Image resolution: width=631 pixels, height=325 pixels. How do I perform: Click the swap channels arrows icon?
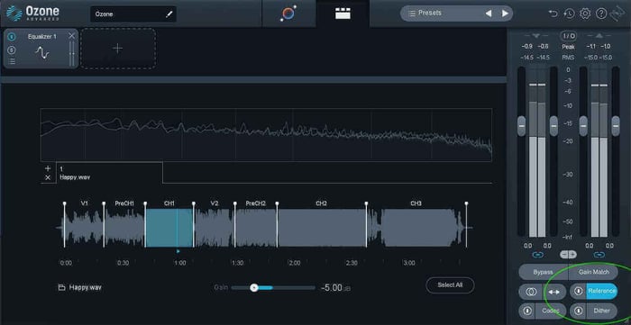[x=554, y=292]
